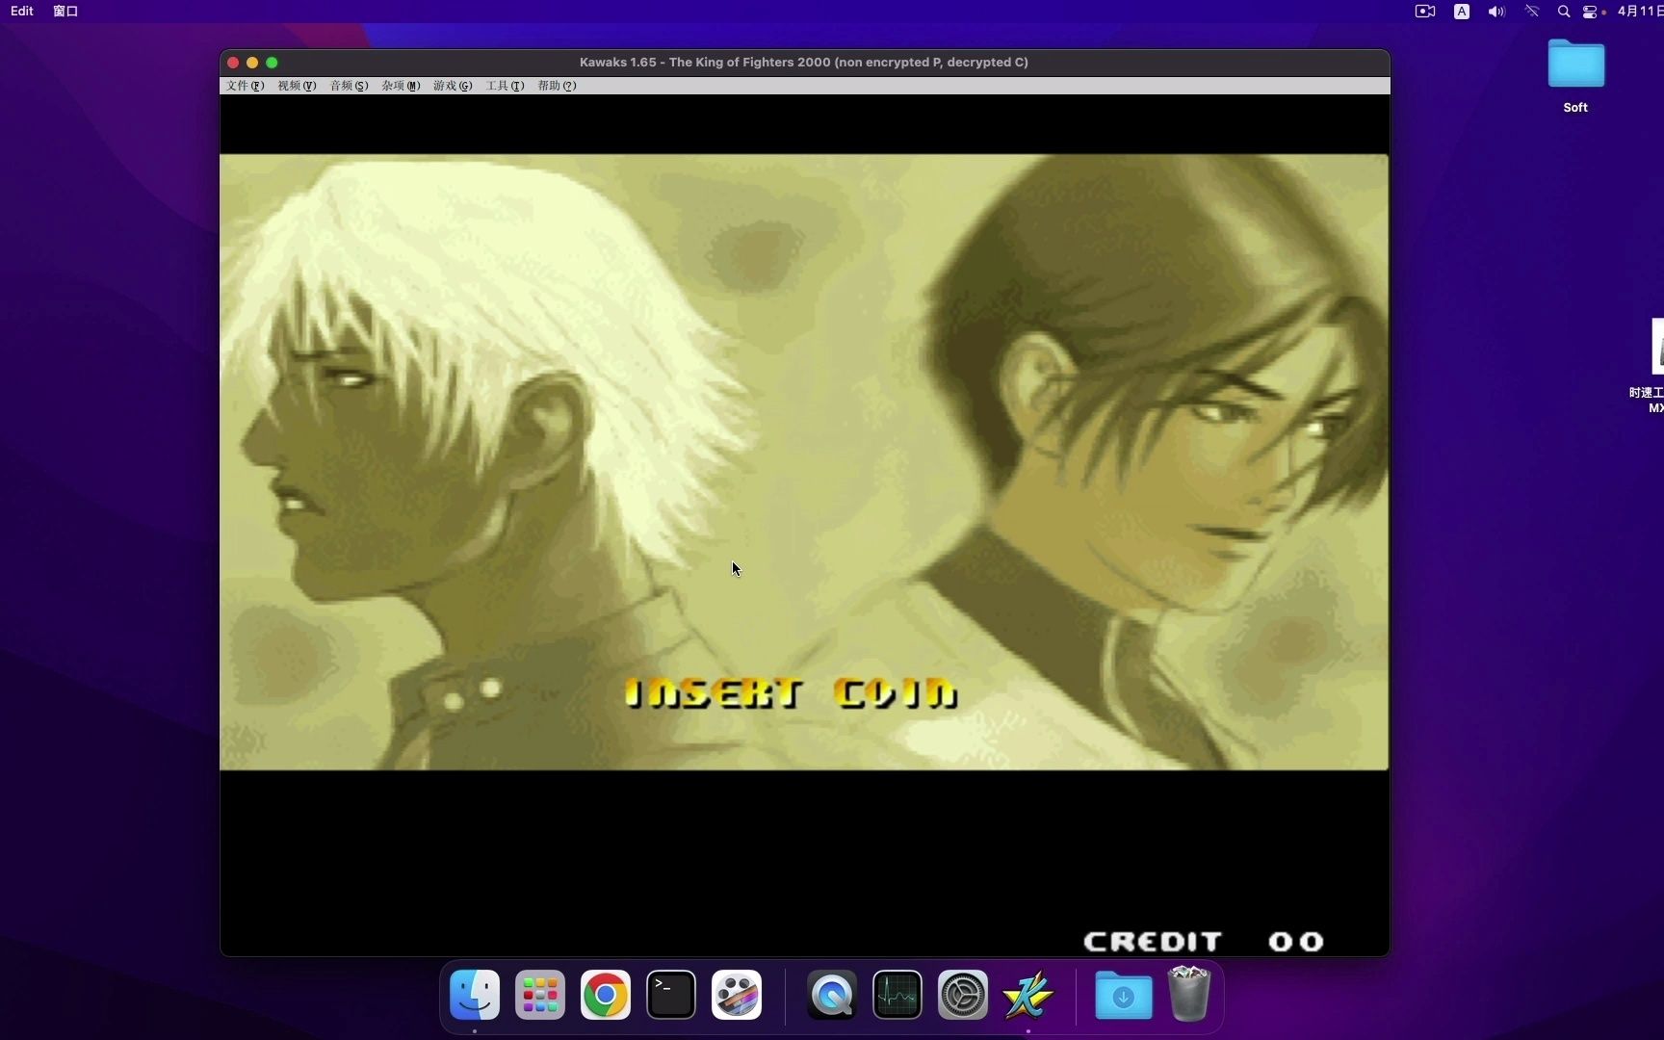Viewport: 1664px width, 1040px height.
Task: Open the 音频(S) menu
Action: (349, 86)
